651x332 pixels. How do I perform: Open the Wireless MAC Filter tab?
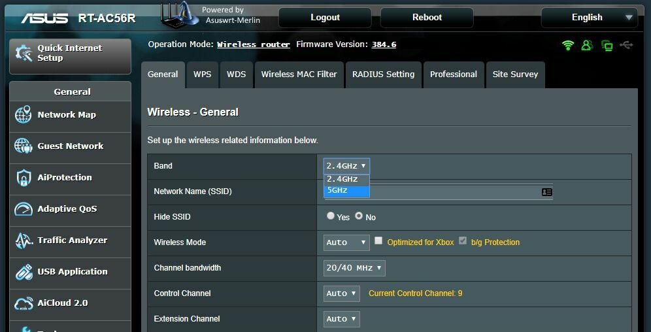click(299, 75)
